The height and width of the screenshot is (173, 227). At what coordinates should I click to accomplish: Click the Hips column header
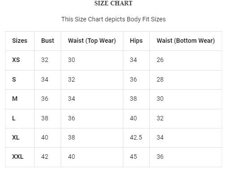click(136, 41)
